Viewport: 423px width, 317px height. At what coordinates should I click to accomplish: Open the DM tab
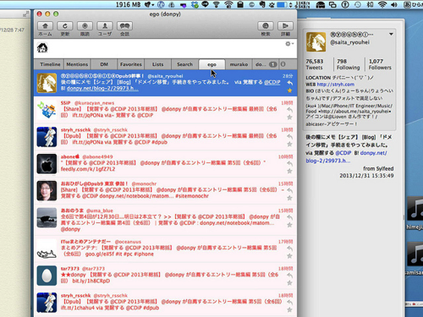tap(104, 64)
